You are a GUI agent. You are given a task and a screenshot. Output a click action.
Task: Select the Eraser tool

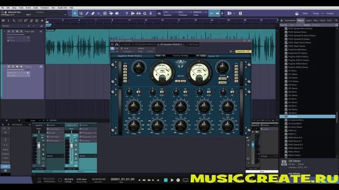(x=93, y=14)
